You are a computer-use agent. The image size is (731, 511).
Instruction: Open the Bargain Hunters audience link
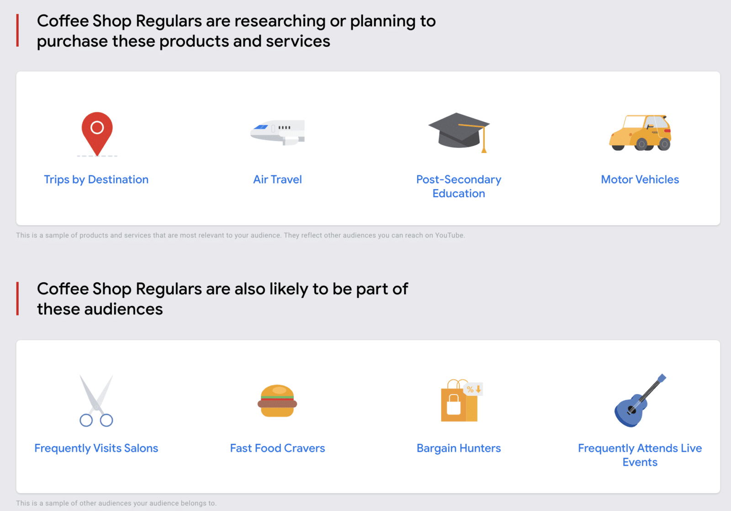coord(459,448)
